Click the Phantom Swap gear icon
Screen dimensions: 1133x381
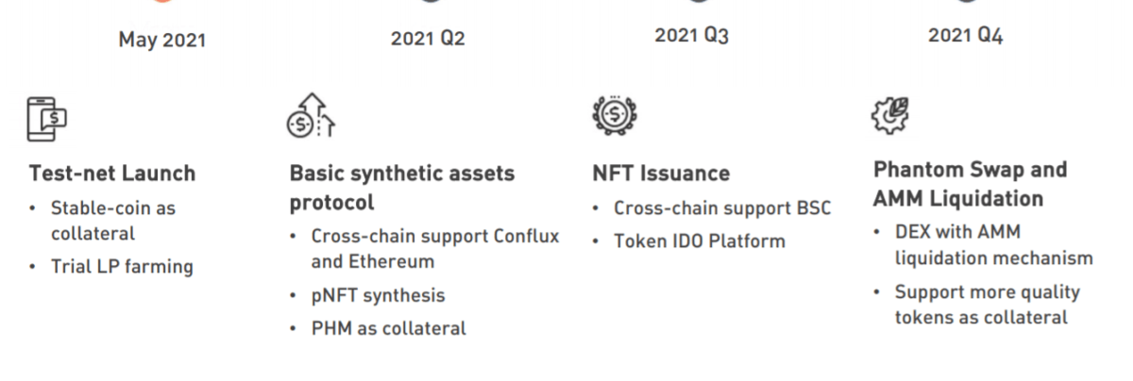click(x=890, y=115)
